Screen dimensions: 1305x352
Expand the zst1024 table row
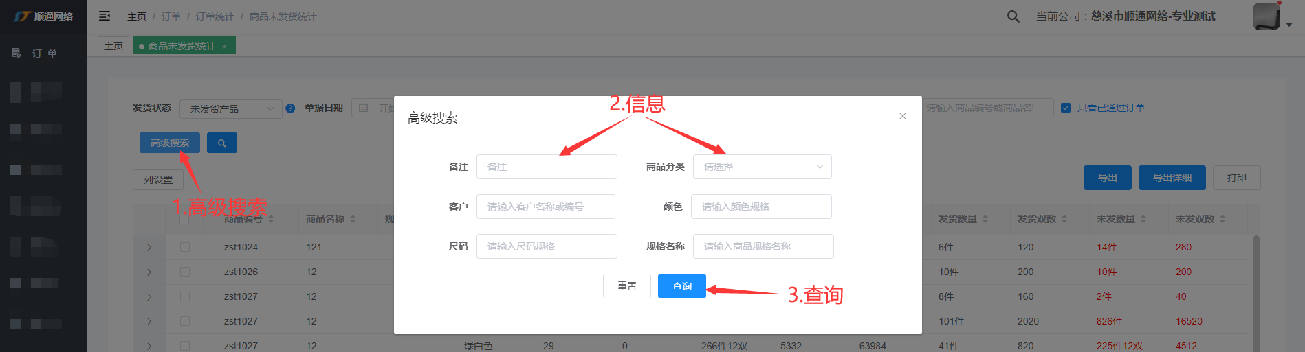(x=149, y=247)
